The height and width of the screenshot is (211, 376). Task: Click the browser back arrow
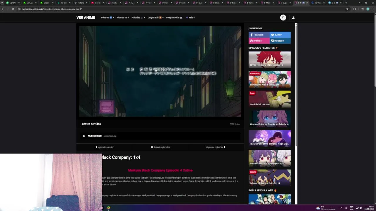click(3, 9)
